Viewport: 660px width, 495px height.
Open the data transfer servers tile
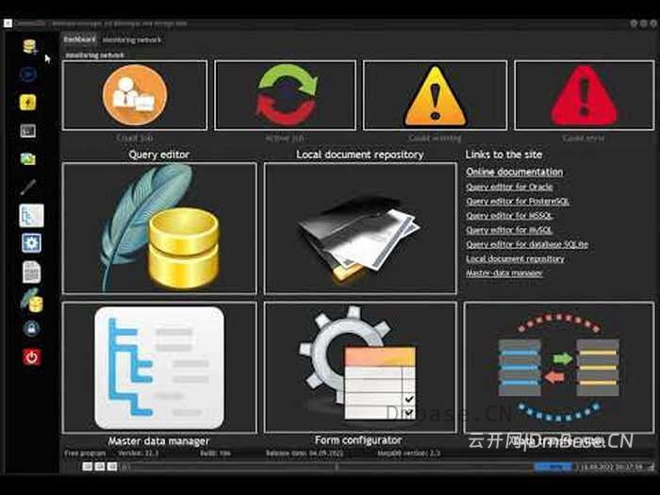pyautogui.click(x=559, y=368)
